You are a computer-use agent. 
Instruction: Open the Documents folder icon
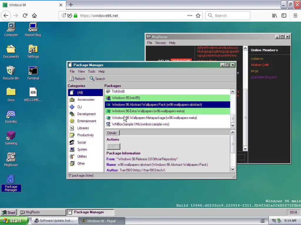pyautogui.click(x=11, y=51)
